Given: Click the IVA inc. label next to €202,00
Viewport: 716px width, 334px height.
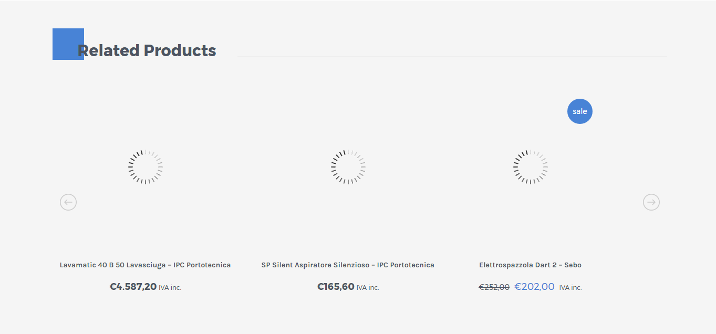Looking at the screenshot, I should [570, 288].
